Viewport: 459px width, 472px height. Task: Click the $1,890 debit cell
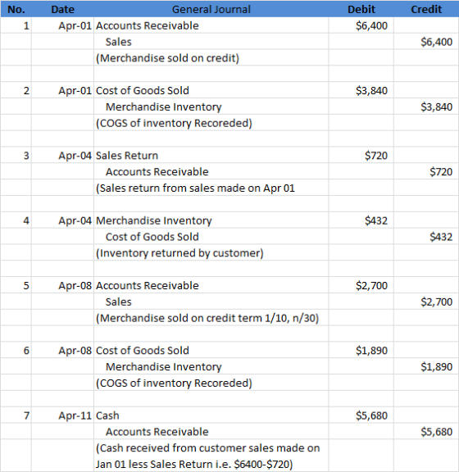click(x=361, y=351)
